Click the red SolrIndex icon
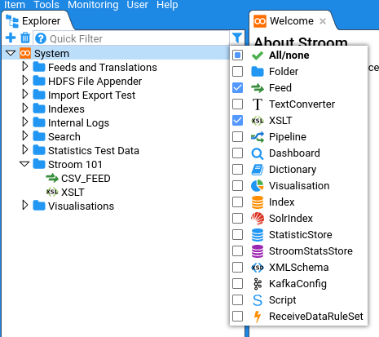The height and width of the screenshot is (337, 379). click(258, 219)
